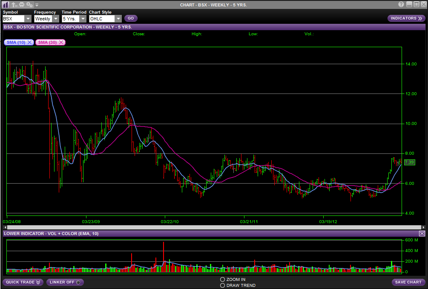The height and width of the screenshot is (289, 428).
Task: Expand the Time Period dropdown
Action: (83, 19)
